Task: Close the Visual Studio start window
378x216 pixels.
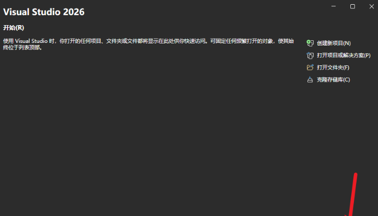Action: [372, 6]
